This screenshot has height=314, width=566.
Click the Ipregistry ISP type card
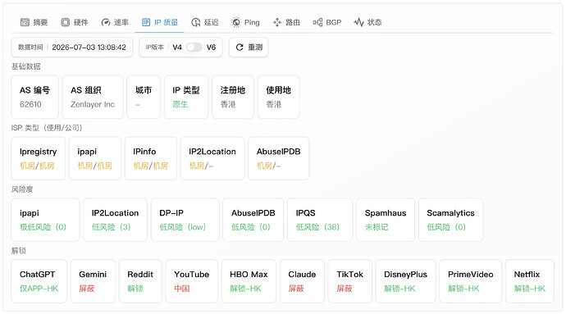click(x=39, y=158)
